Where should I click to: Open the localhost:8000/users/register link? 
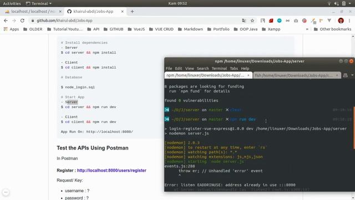(x=111, y=171)
